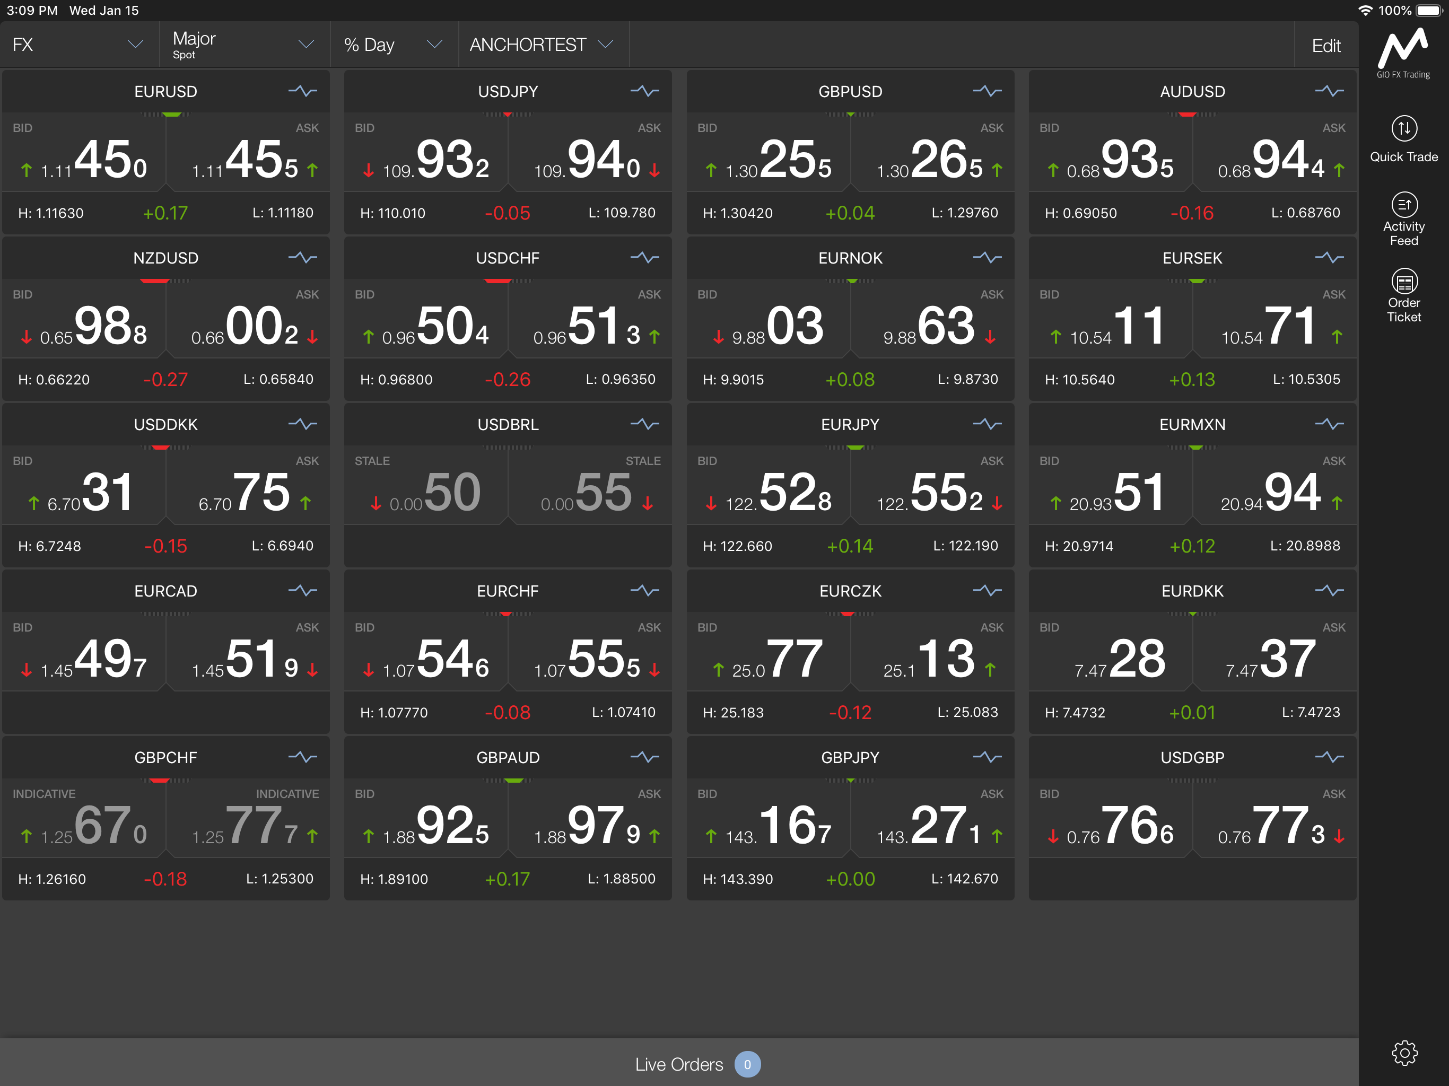Expand the Major Spot dropdown

[245, 45]
